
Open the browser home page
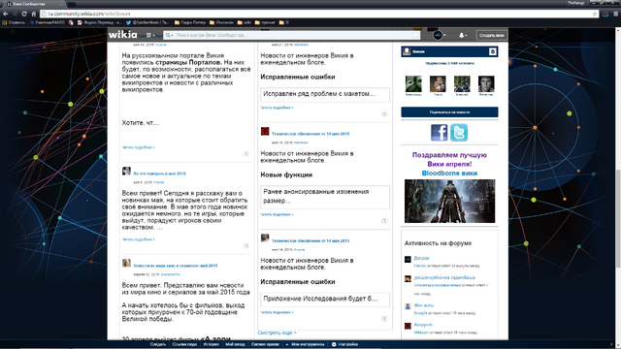point(34,14)
